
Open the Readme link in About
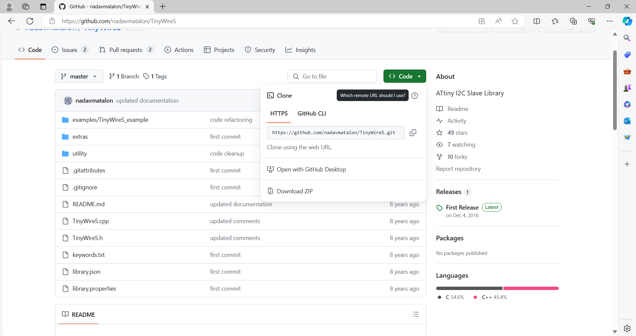[452, 109]
